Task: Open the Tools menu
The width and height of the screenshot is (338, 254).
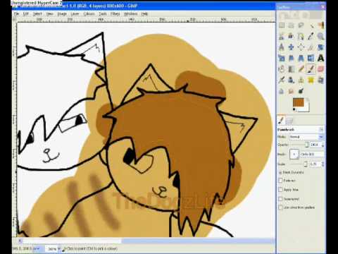Action: (103, 14)
